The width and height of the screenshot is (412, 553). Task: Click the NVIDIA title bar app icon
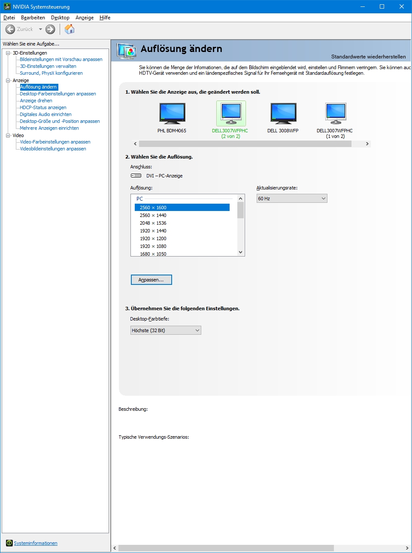[x=7, y=6]
